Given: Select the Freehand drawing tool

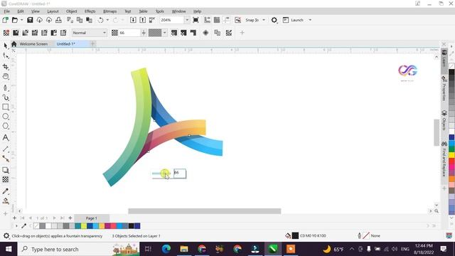Looking at the screenshot, I should [6, 87].
